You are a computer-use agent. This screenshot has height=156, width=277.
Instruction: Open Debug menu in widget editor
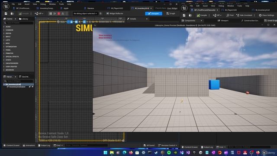click(x=43, y=4)
